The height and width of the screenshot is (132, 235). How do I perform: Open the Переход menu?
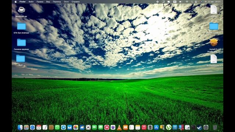[x=57, y=2]
